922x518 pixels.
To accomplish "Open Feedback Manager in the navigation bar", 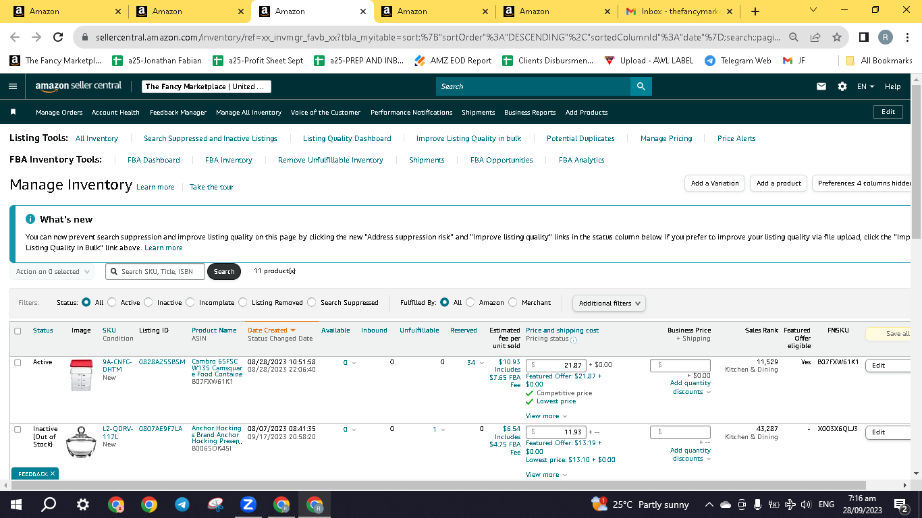I will click(178, 113).
